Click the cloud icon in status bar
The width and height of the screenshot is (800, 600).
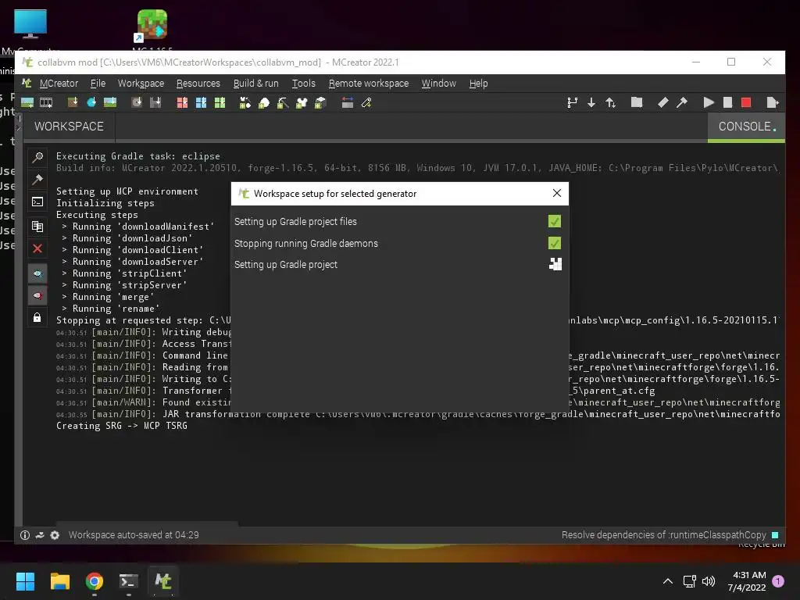40,534
